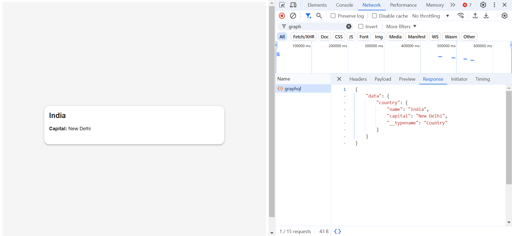Image resolution: width=512 pixels, height=236 pixels.
Task: Open the No throttling dropdown
Action: coord(431,16)
